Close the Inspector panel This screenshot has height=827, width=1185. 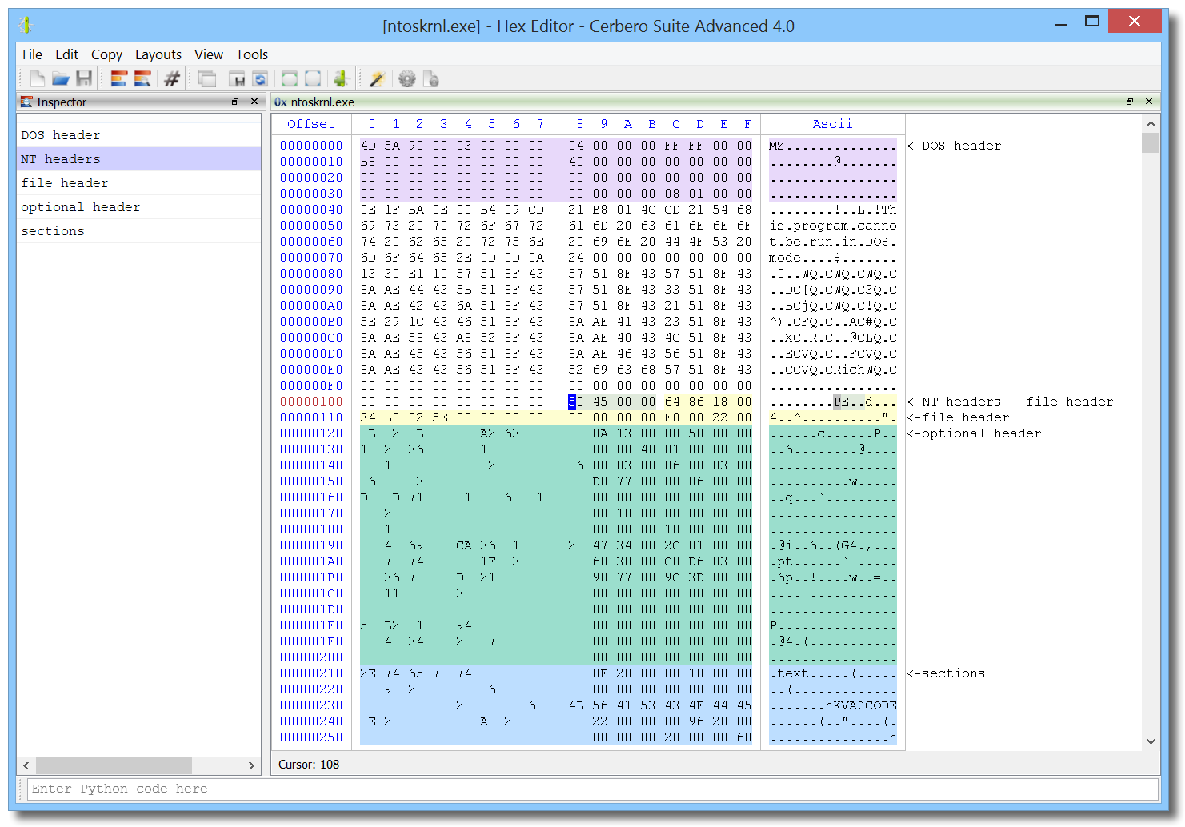point(254,102)
